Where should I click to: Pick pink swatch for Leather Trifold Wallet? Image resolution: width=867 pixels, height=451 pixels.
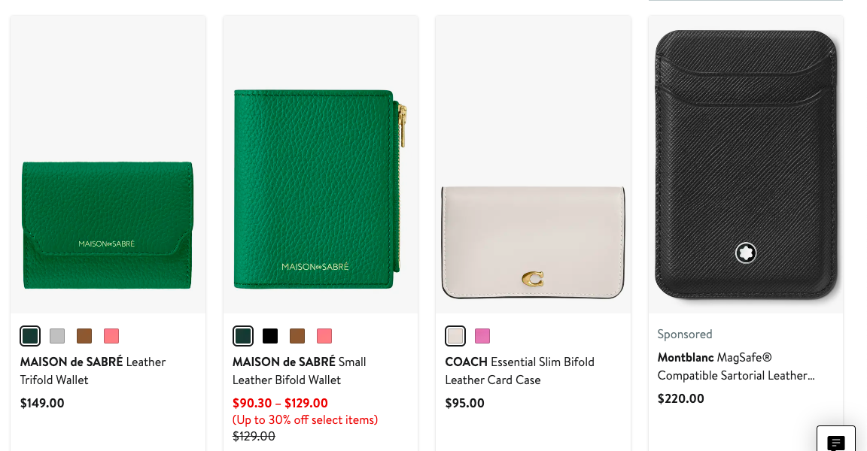click(111, 336)
